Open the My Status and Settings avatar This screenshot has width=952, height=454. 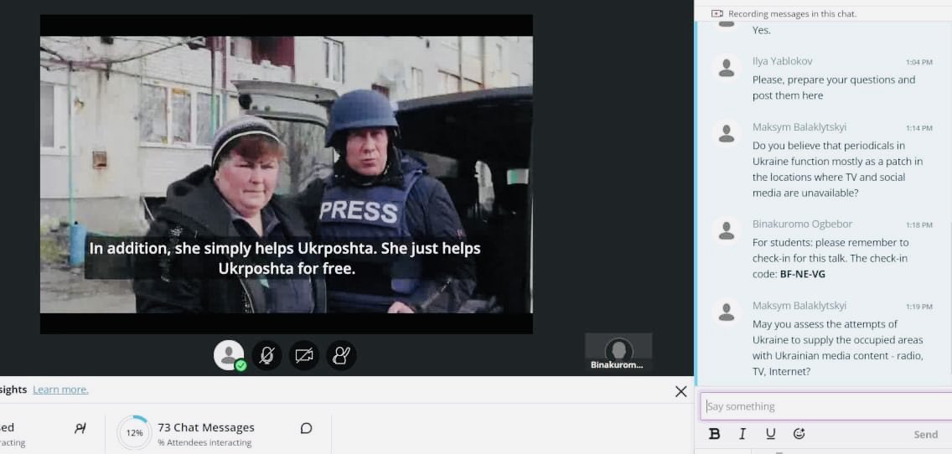(229, 356)
